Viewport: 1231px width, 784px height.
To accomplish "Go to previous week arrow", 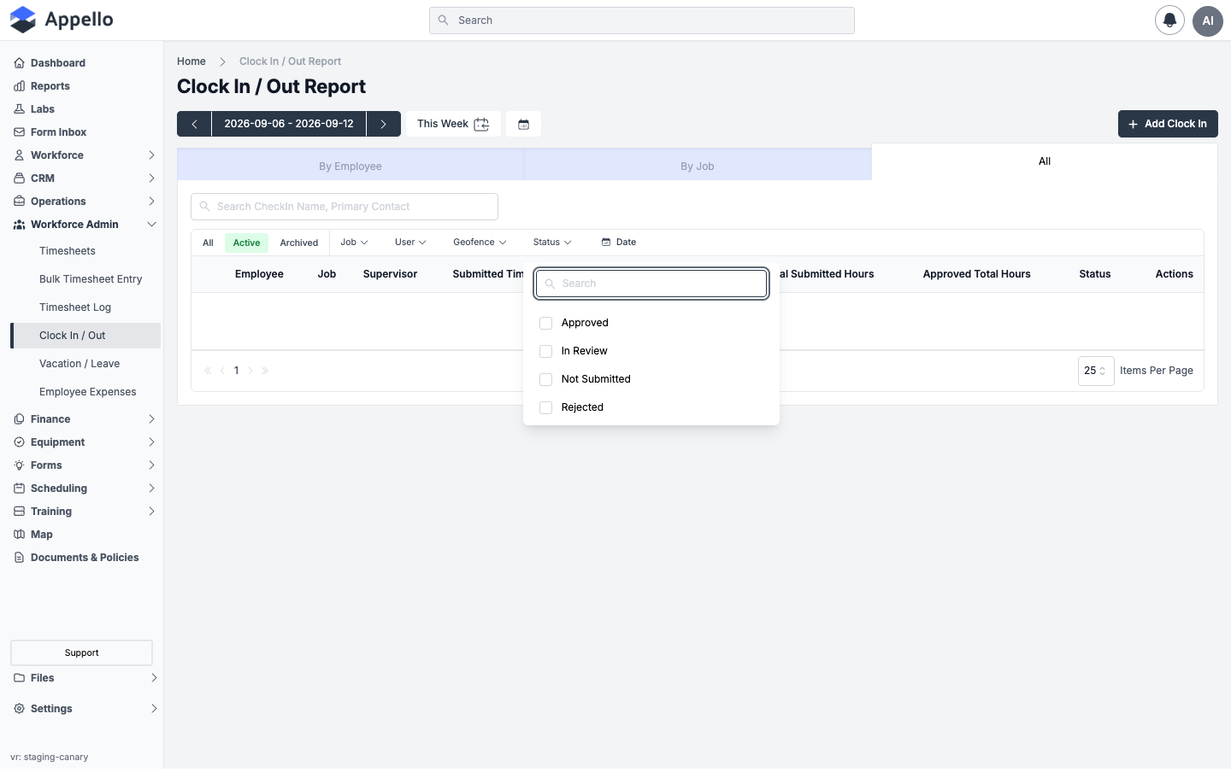I will pyautogui.click(x=194, y=124).
